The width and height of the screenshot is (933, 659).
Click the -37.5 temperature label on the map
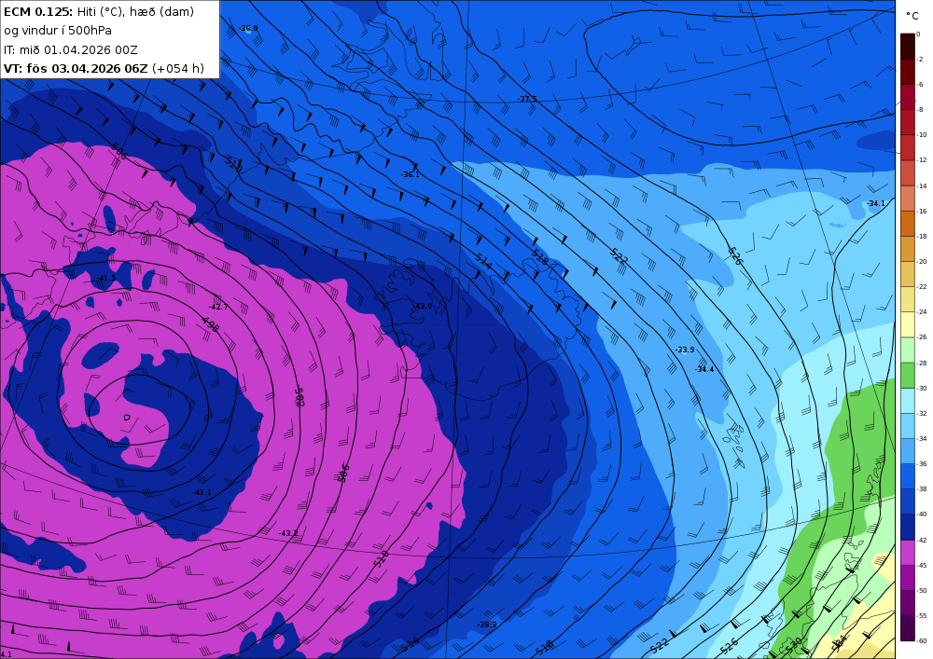pos(527,99)
